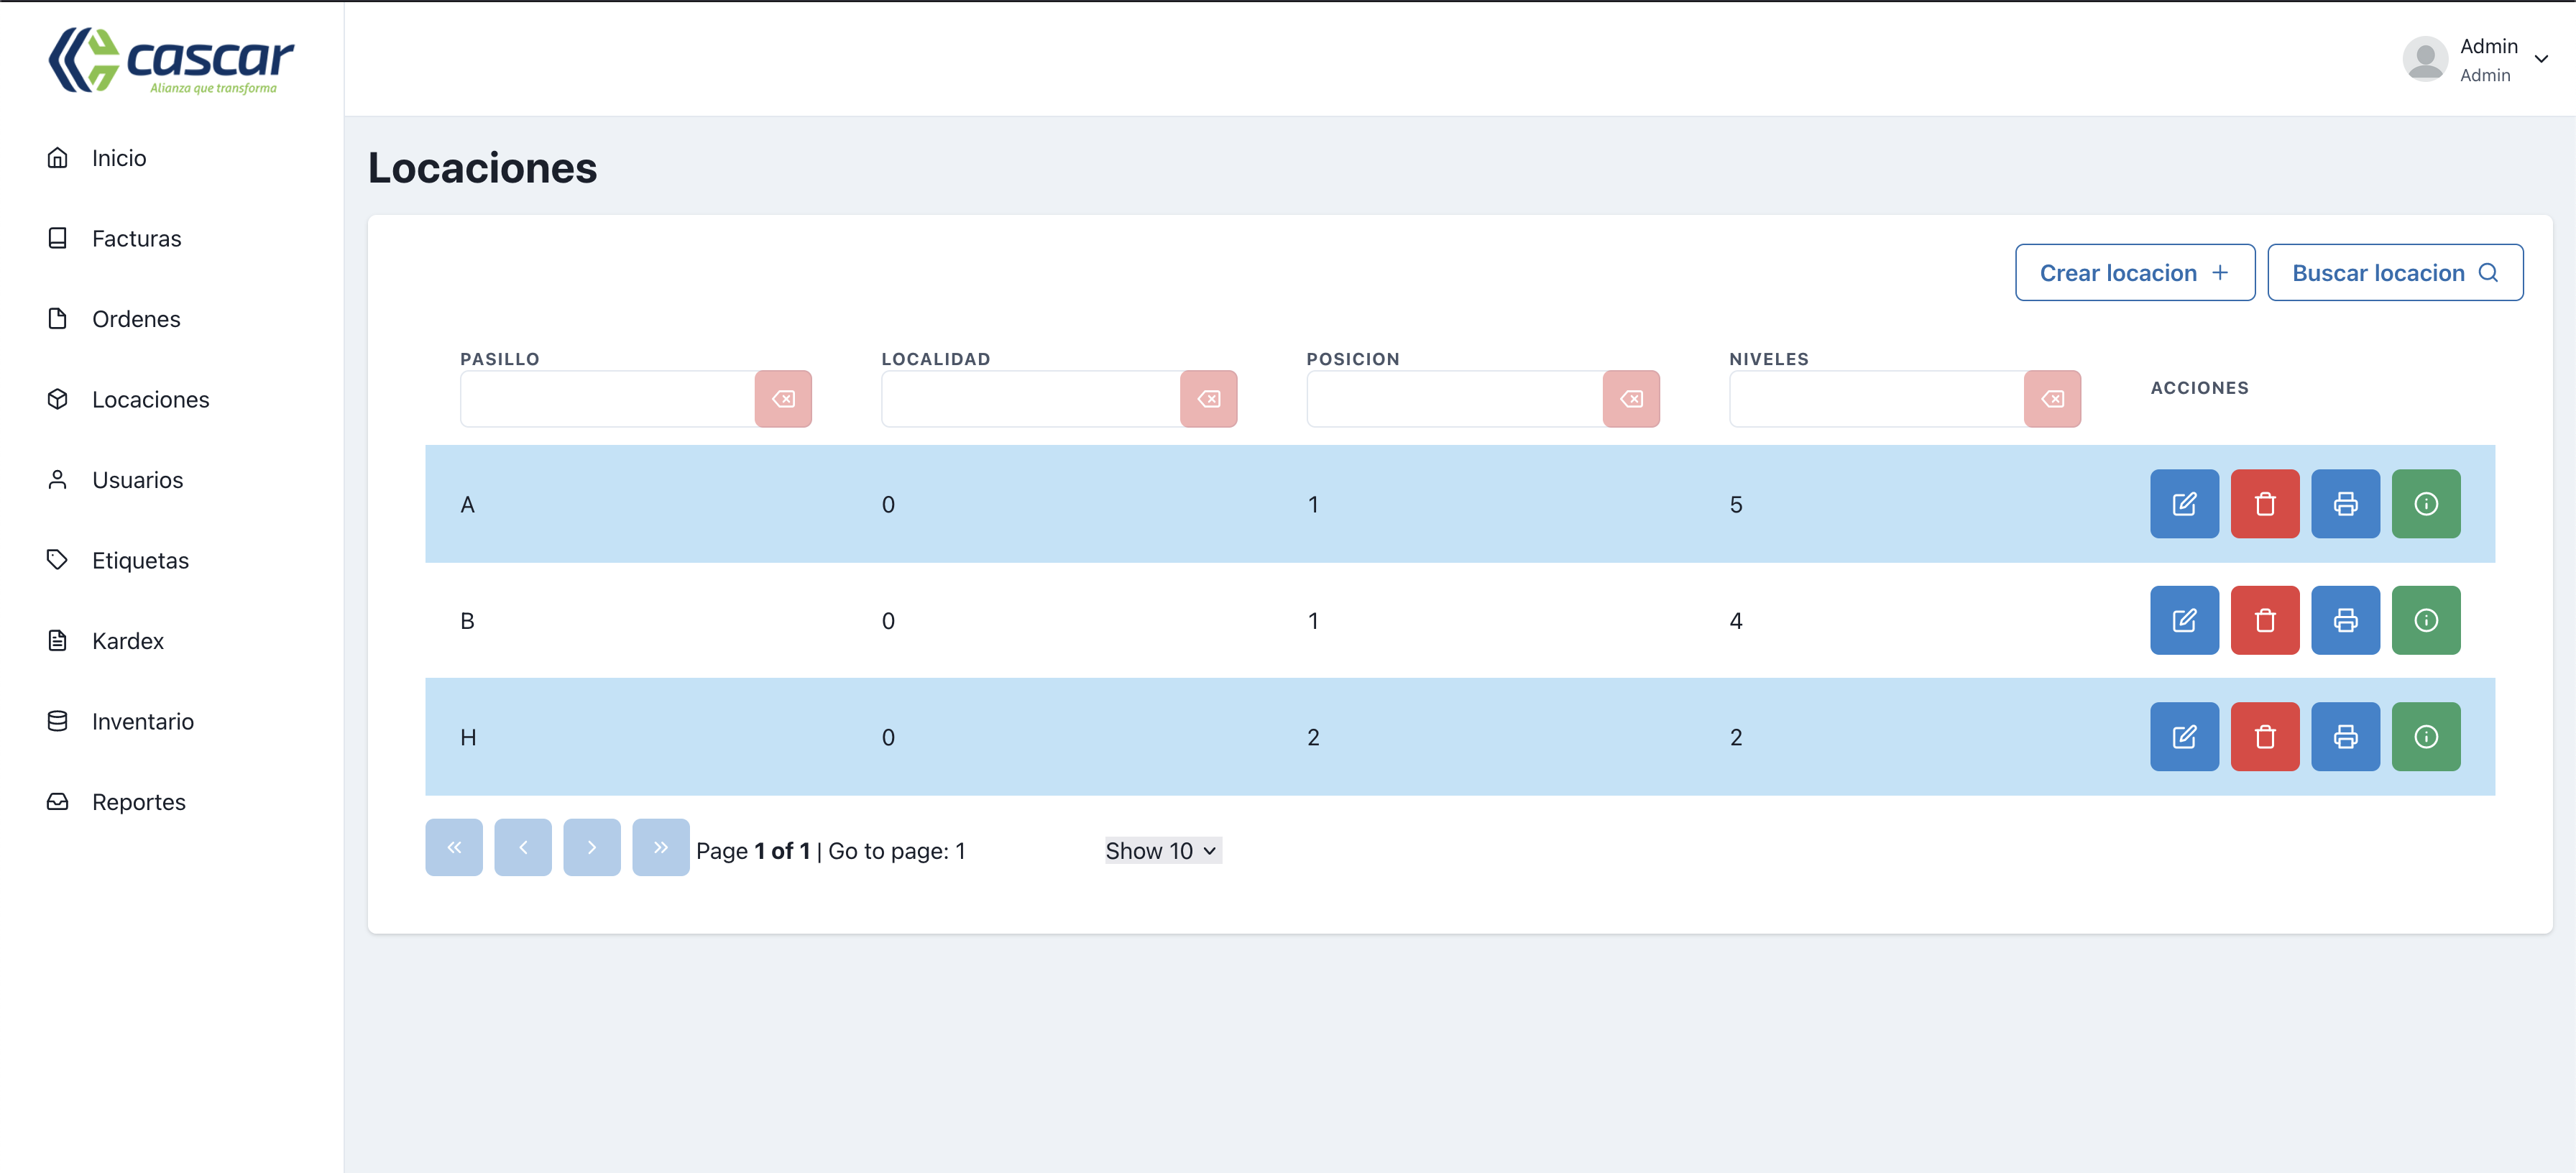Edit the row for pasillo A
Viewport: 2576px width, 1173px height.
tap(2184, 504)
